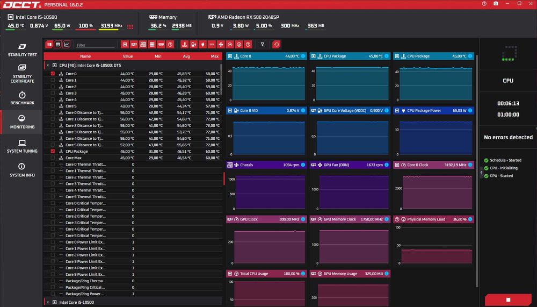Check the Core 2 temperature checkbox
The height and width of the screenshot is (307, 537).
click(x=53, y=87)
